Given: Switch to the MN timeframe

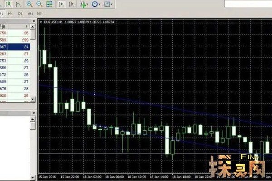Looking at the screenshot, I should pos(41,14).
